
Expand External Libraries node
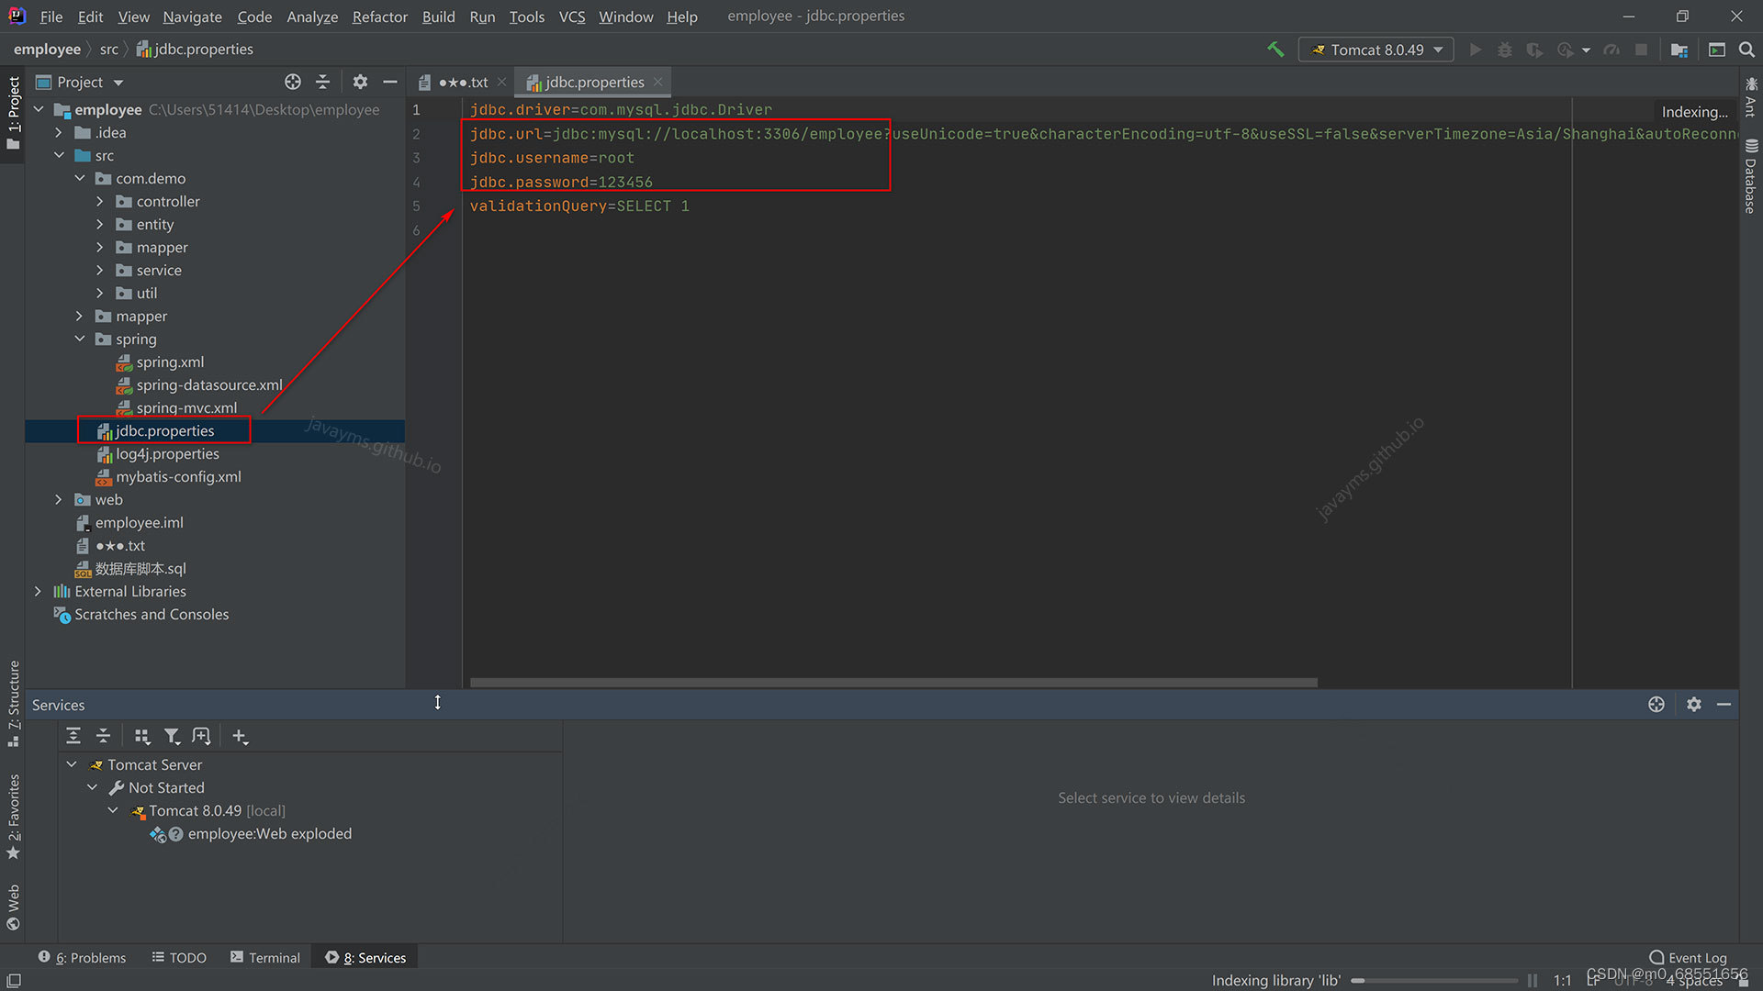38,591
